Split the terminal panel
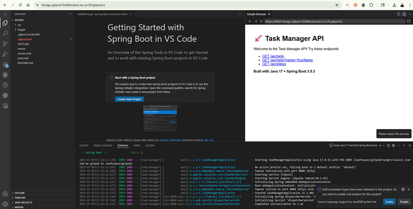 [x=389, y=145]
